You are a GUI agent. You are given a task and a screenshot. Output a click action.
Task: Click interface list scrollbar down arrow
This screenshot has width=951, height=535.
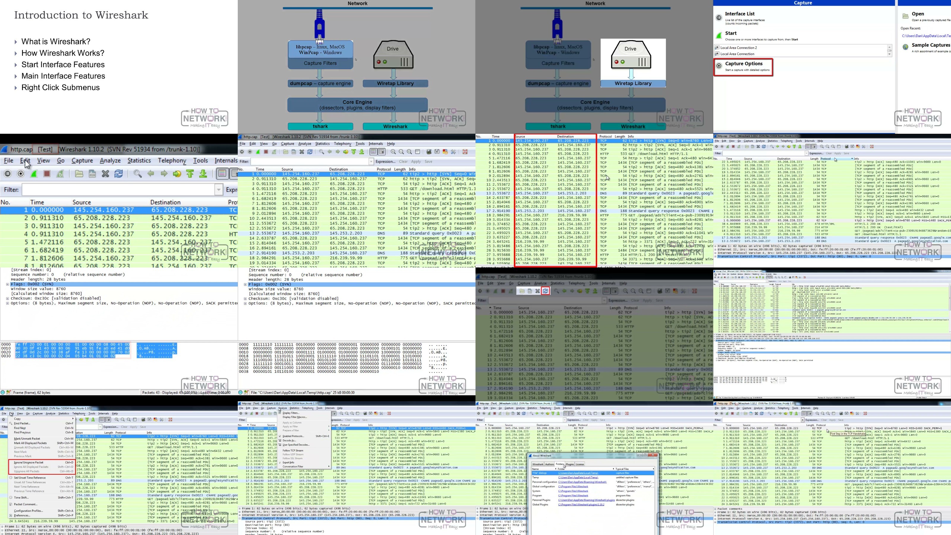[x=889, y=54]
